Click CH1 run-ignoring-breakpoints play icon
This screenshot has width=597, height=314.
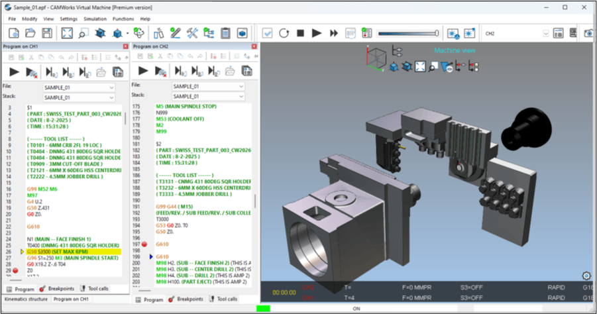click(31, 72)
